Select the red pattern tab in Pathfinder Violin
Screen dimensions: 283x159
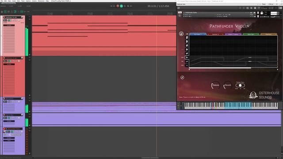pos(215,34)
